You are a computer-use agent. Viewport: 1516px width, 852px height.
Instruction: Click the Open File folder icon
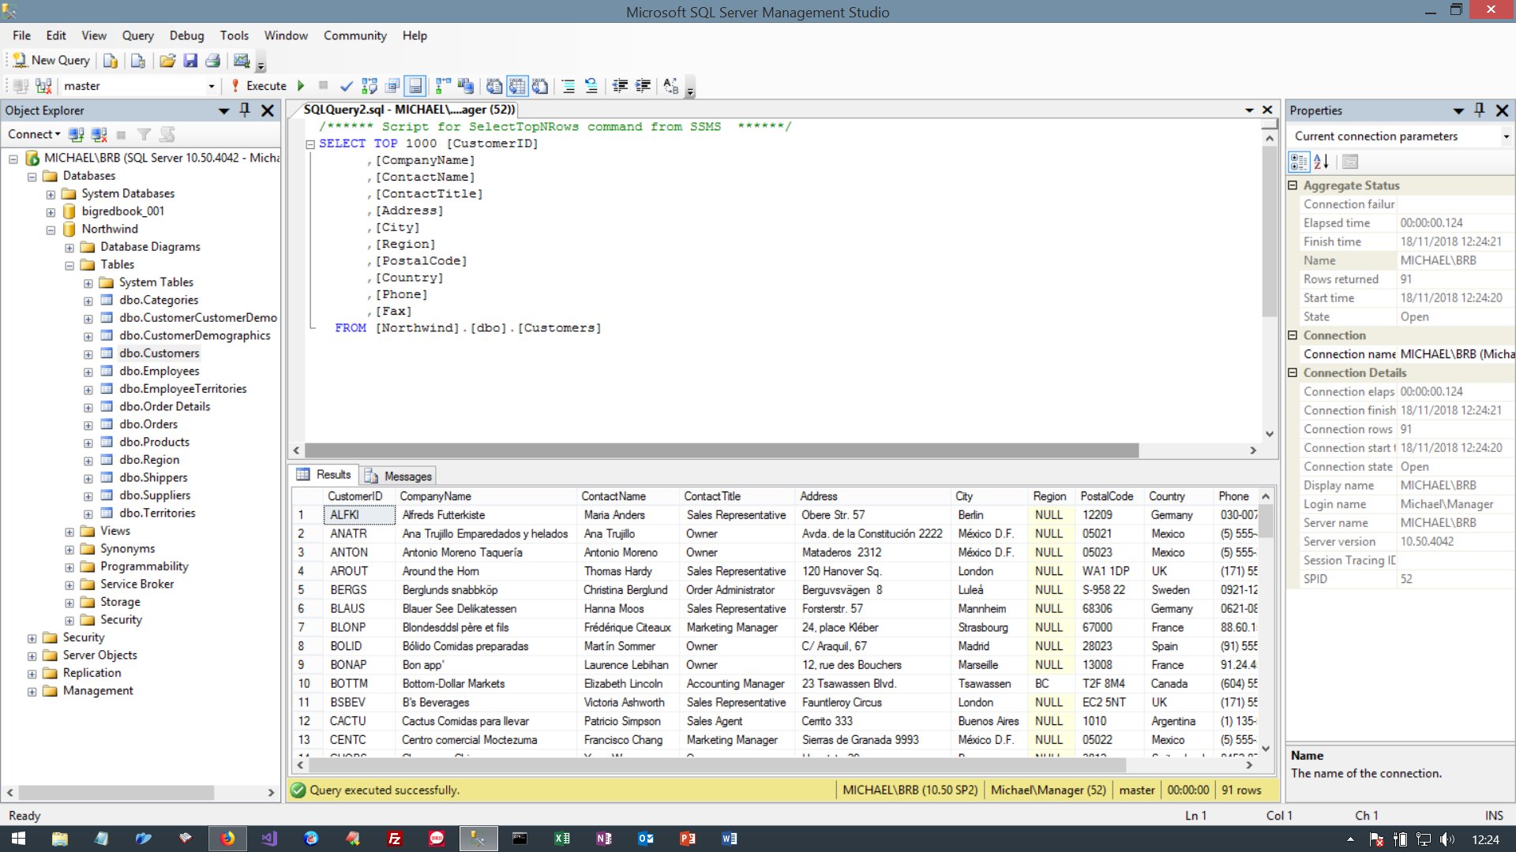tap(167, 61)
